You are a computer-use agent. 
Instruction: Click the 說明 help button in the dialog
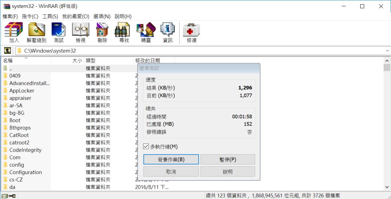(x=228, y=171)
